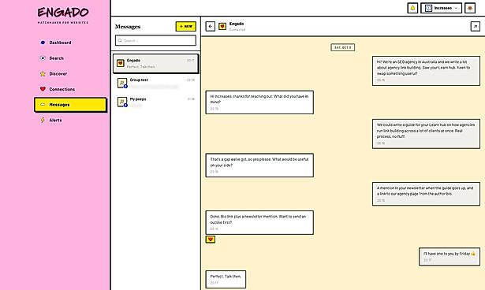Click Increaseo avatar icon in top bar

coord(428,9)
